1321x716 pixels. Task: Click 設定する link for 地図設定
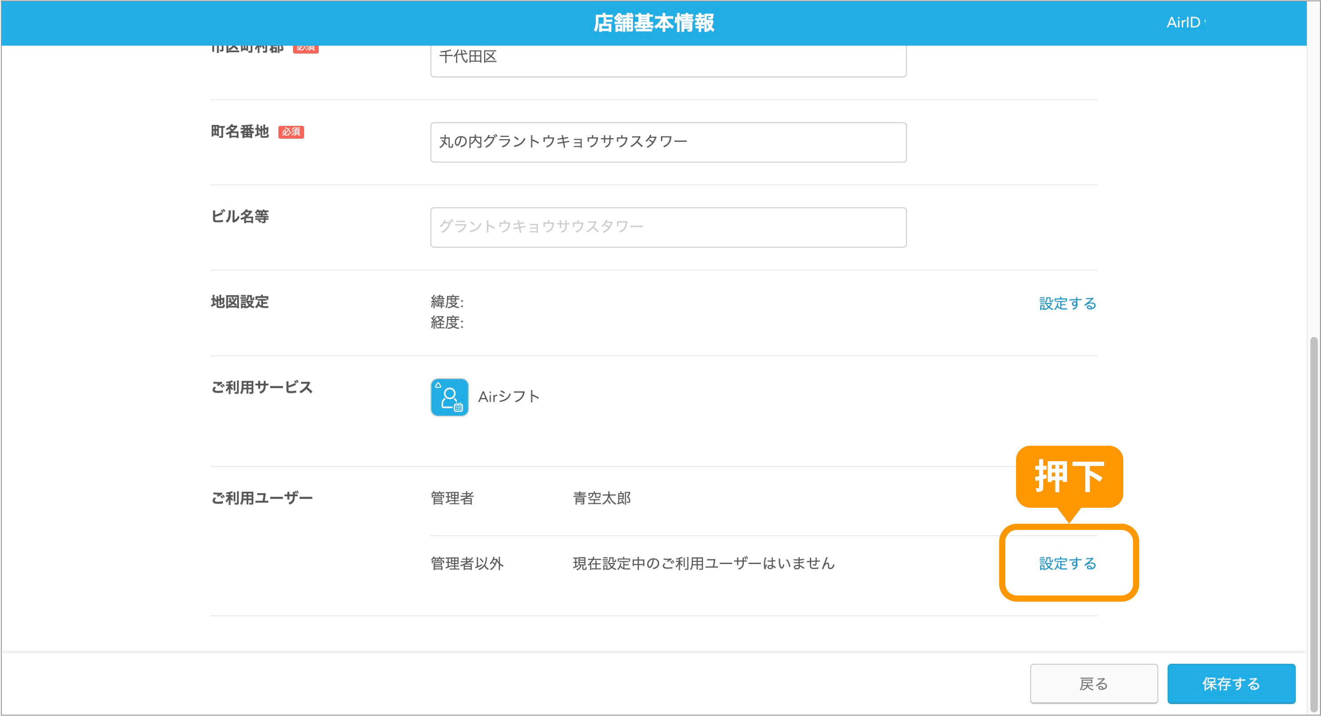pyautogui.click(x=1067, y=304)
